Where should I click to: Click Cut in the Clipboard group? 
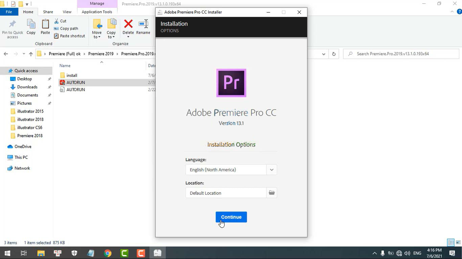[x=60, y=21]
